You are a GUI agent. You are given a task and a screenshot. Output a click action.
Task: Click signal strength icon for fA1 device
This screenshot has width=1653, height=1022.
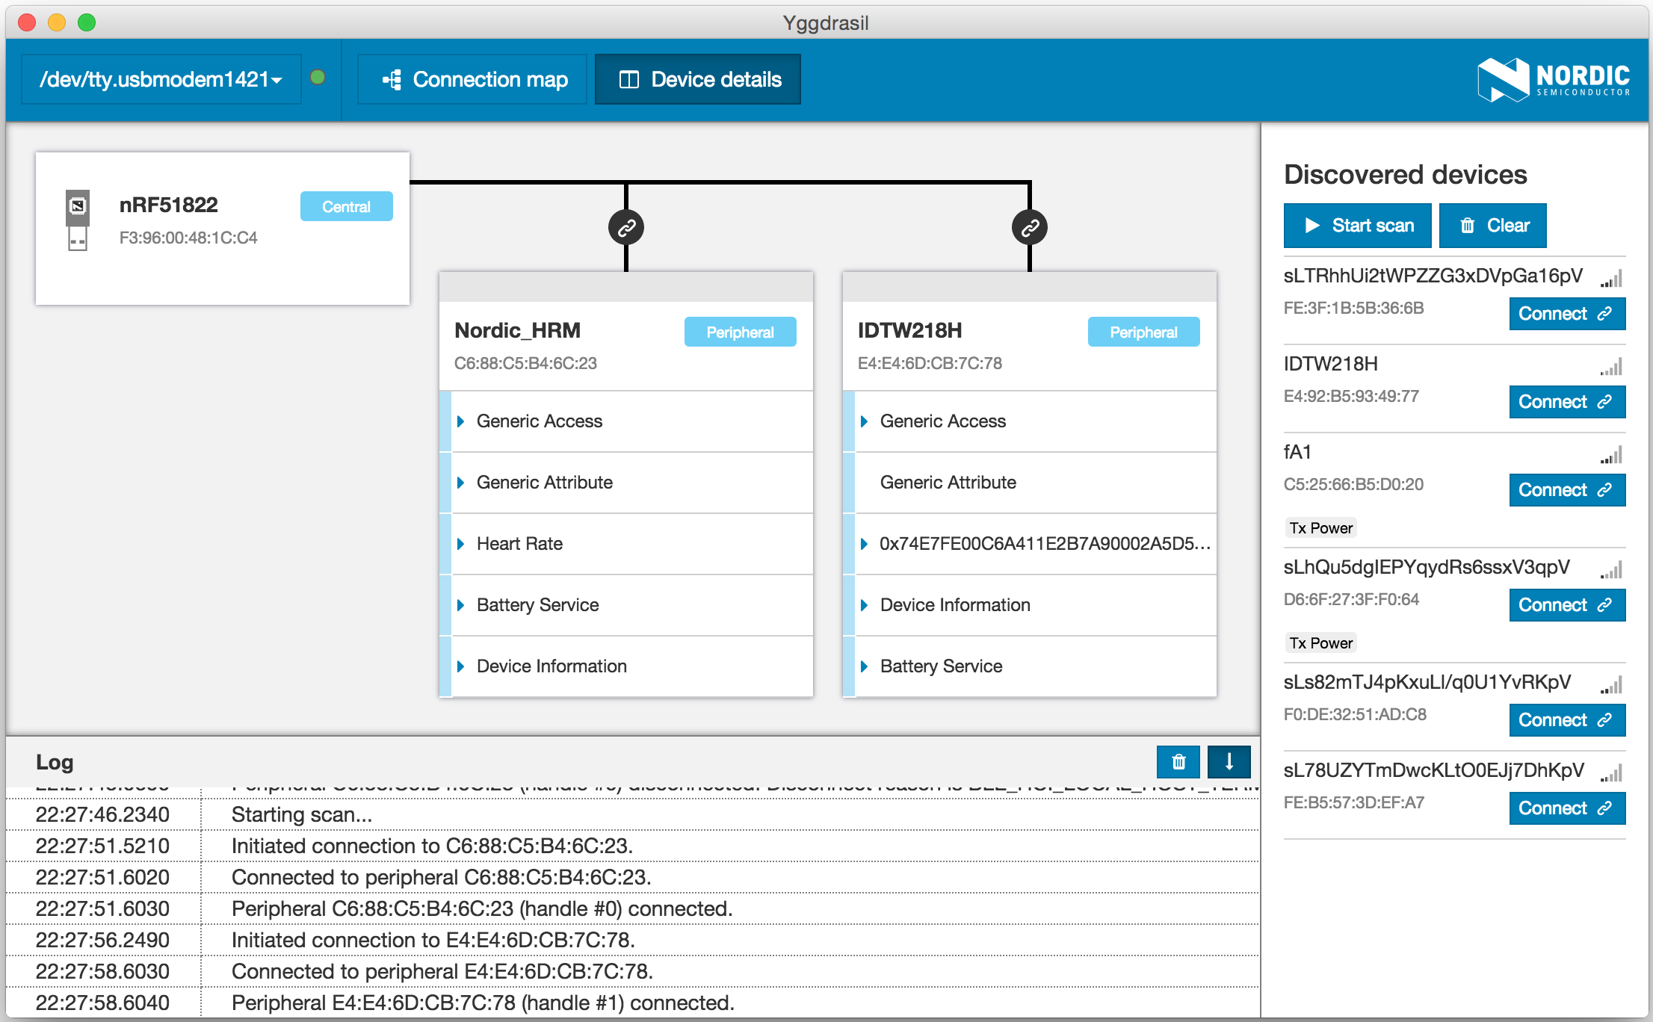[x=1611, y=455]
